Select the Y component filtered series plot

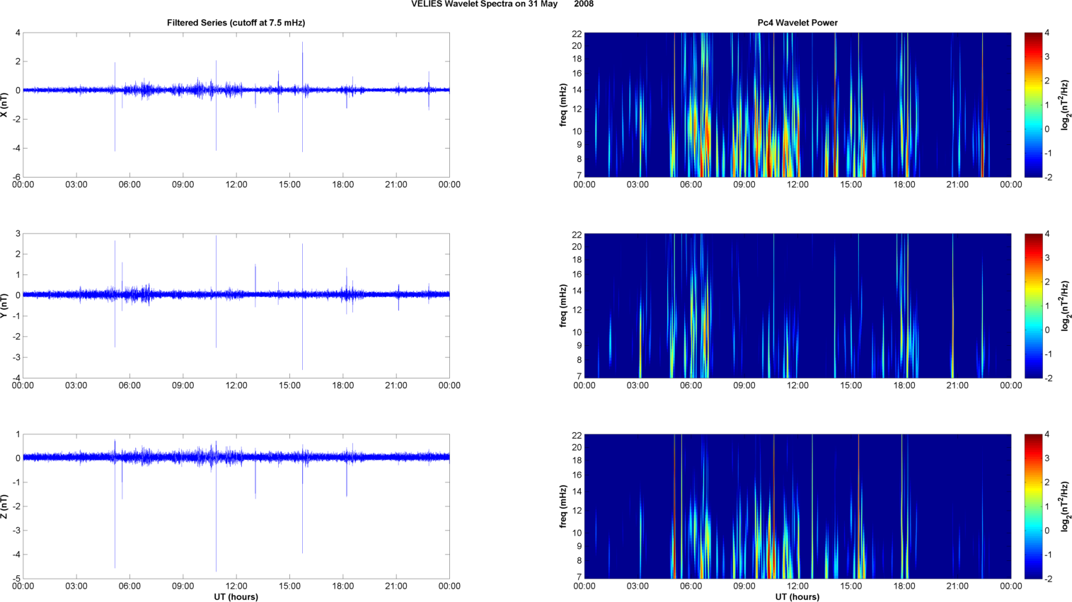tap(236, 306)
